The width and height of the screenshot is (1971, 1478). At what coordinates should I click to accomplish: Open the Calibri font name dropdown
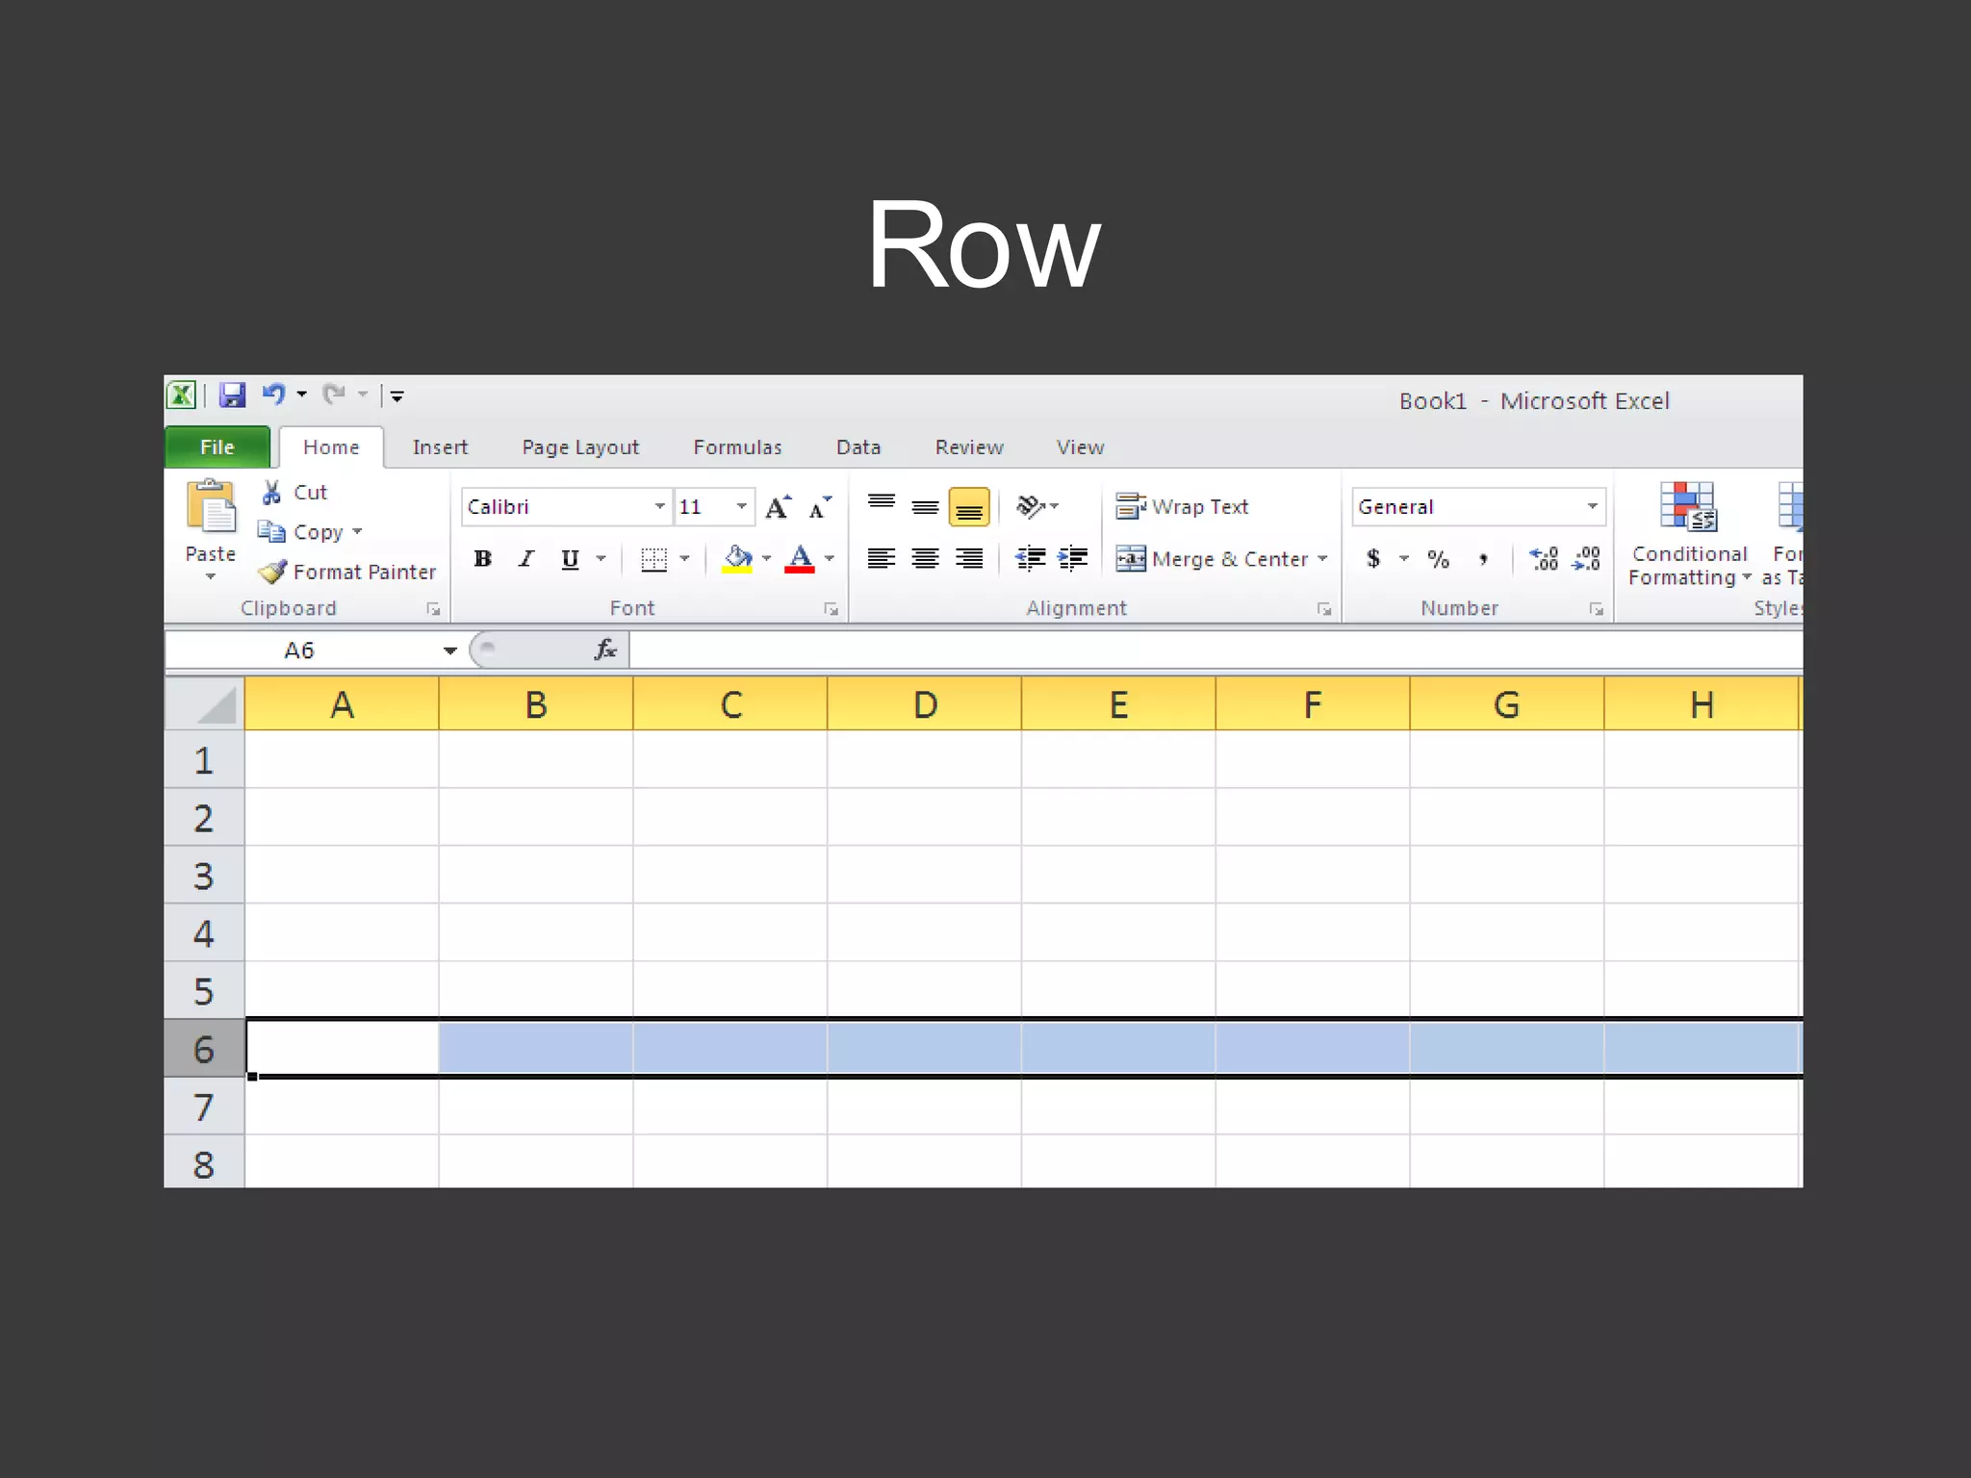pyautogui.click(x=659, y=507)
